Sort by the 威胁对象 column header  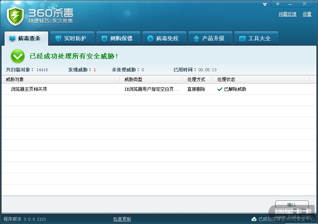tap(61, 79)
